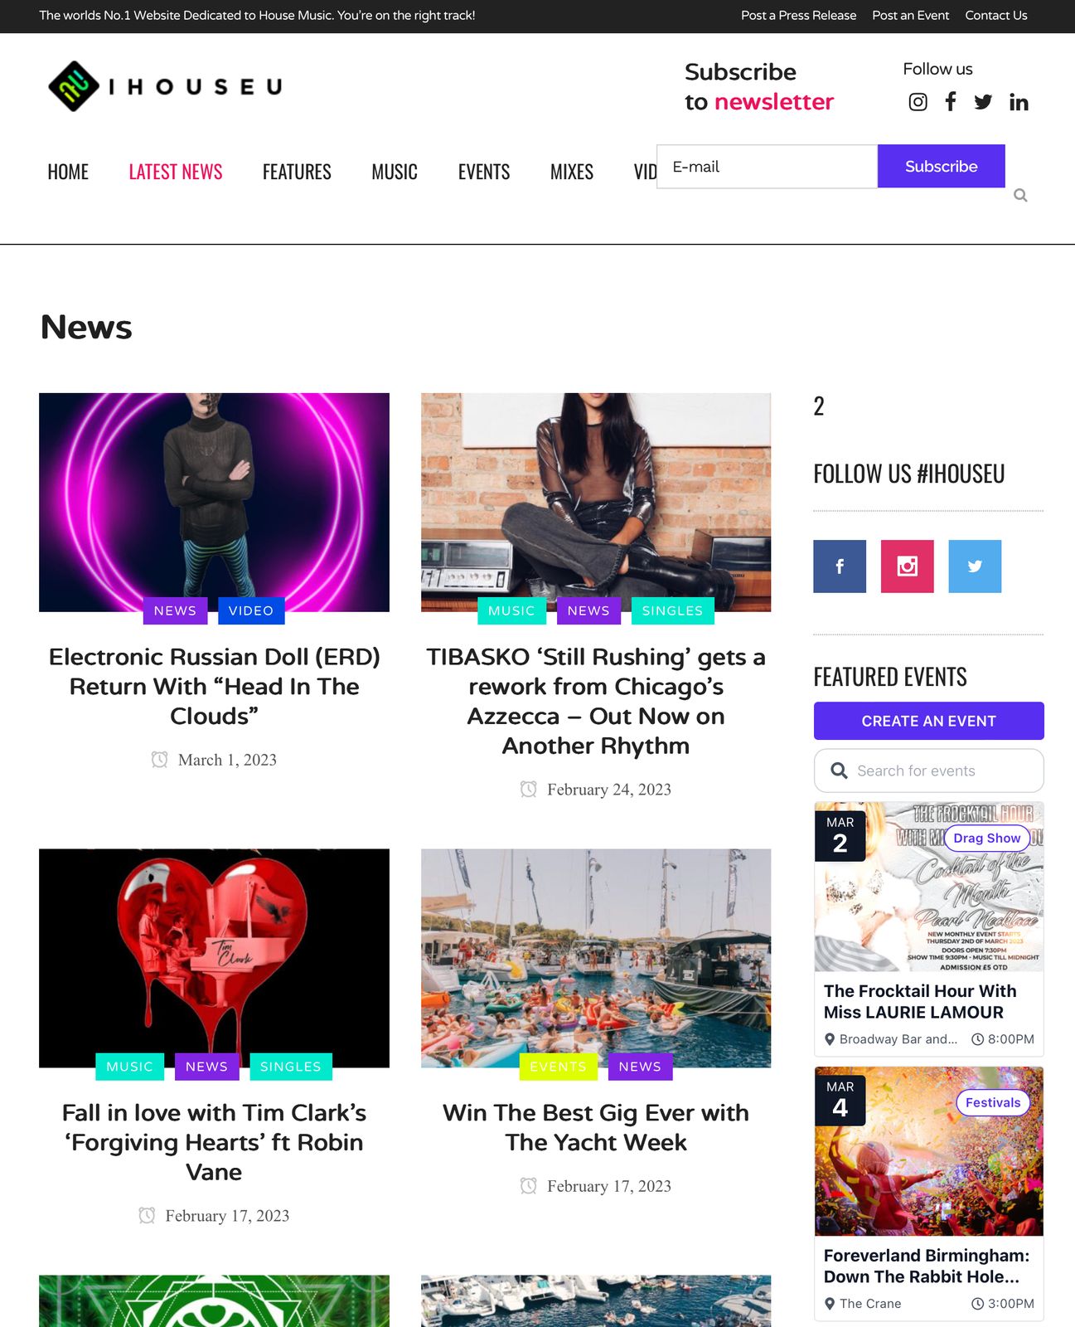Click the IHOUSEU logo
Screen dimensions: 1075x1327
click(x=165, y=86)
